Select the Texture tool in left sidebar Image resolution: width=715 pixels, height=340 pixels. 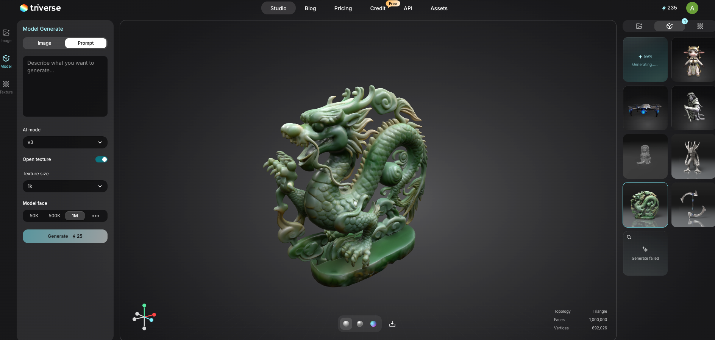pos(6,87)
